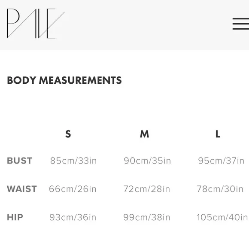Click the 78cm/30in waist value
The height and width of the screenshot is (249, 249).
[x=220, y=189]
